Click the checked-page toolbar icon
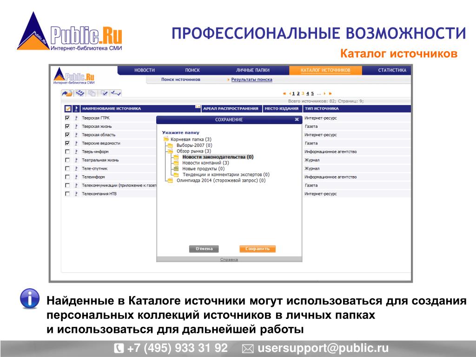476x357 pixels. tap(104, 93)
